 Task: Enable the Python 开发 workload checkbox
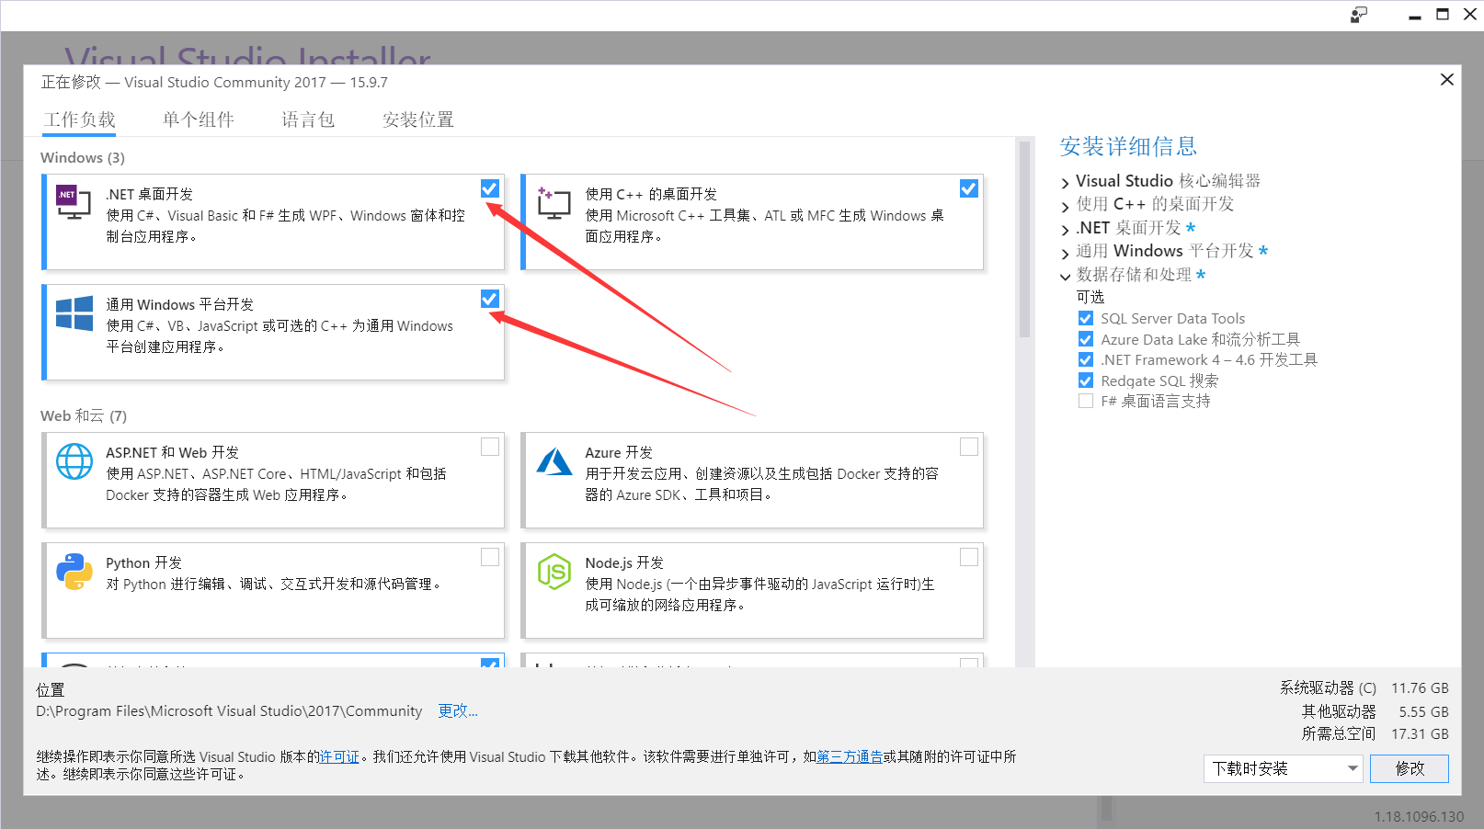click(490, 557)
